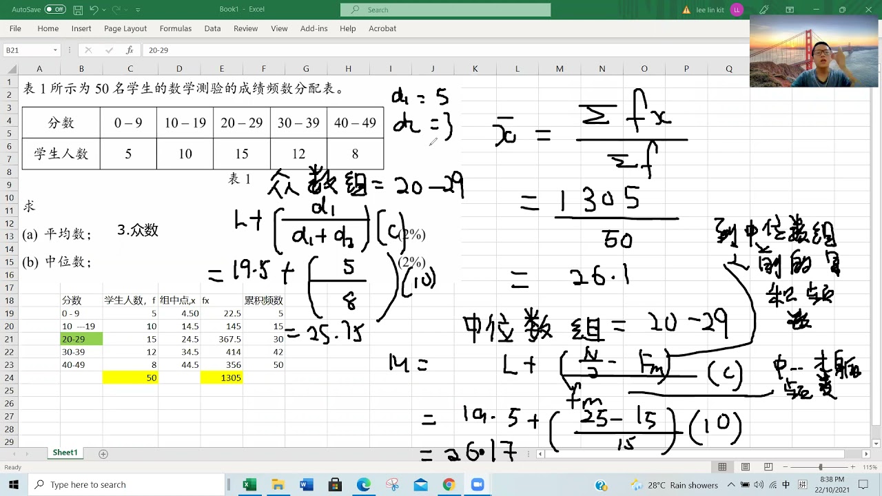Click vertical scrollbar down arrow
The width and height of the screenshot is (882, 496).
(x=876, y=442)
